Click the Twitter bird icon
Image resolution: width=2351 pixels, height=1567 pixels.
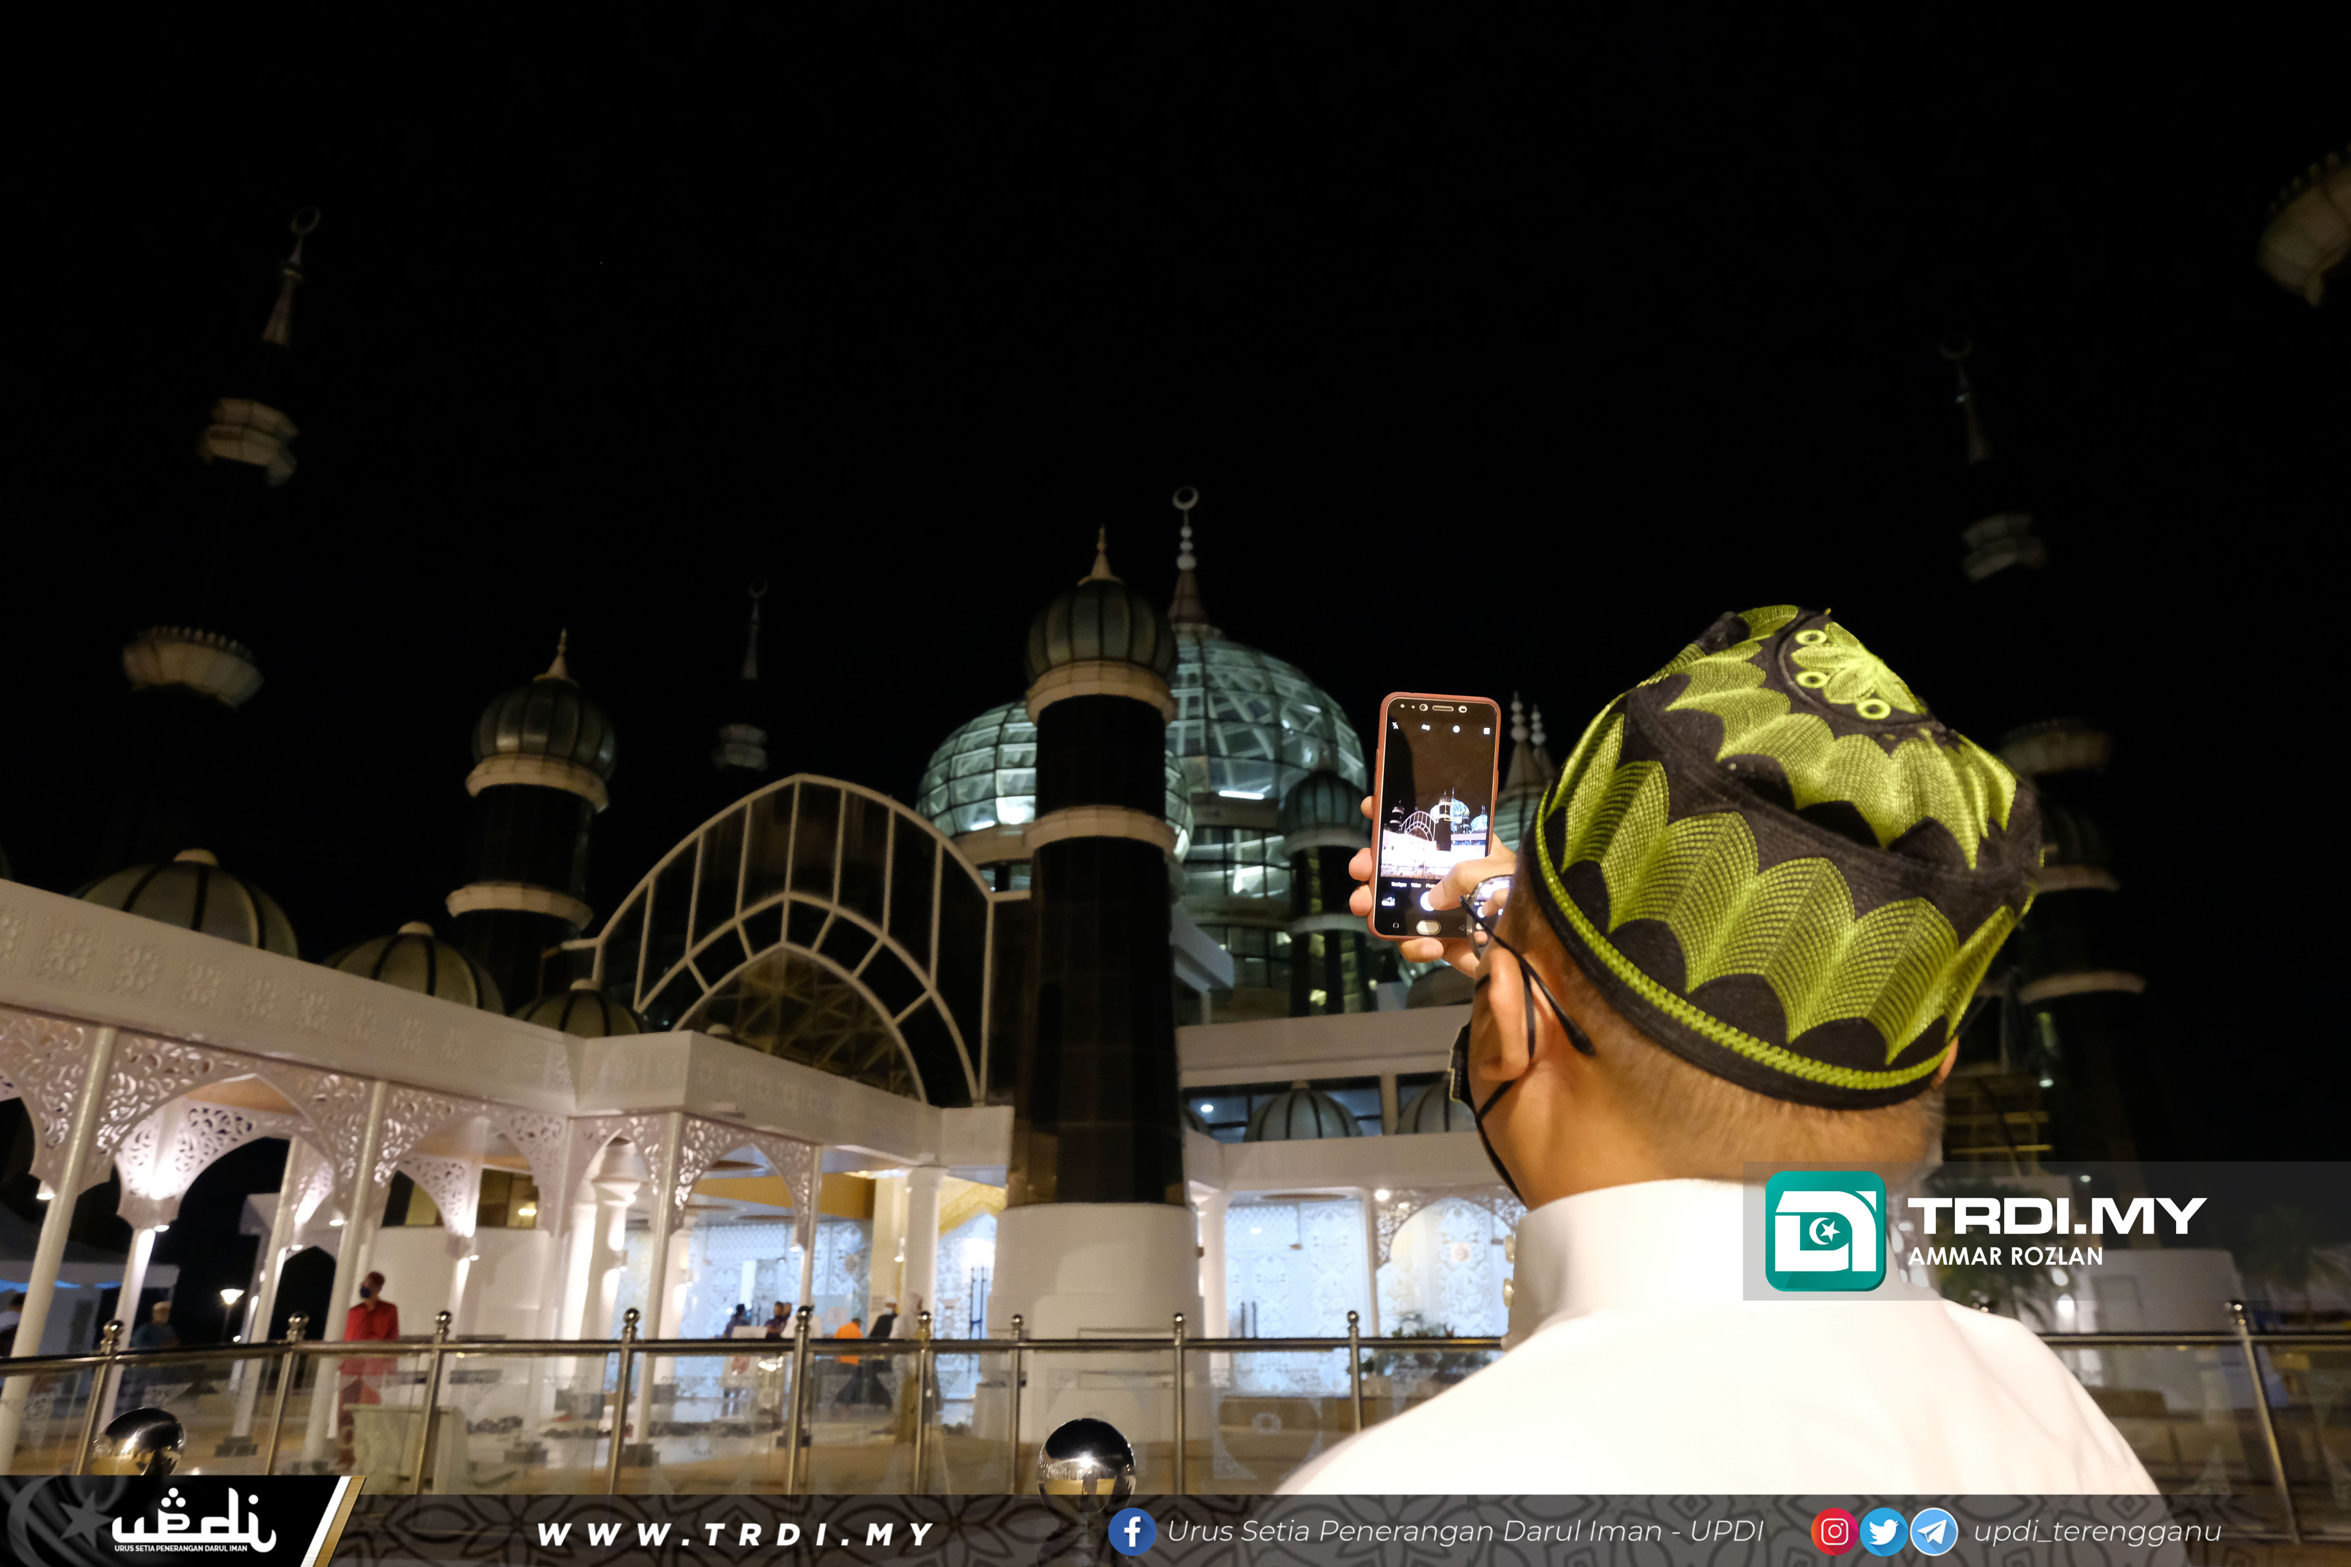tap(1883, 1531)
